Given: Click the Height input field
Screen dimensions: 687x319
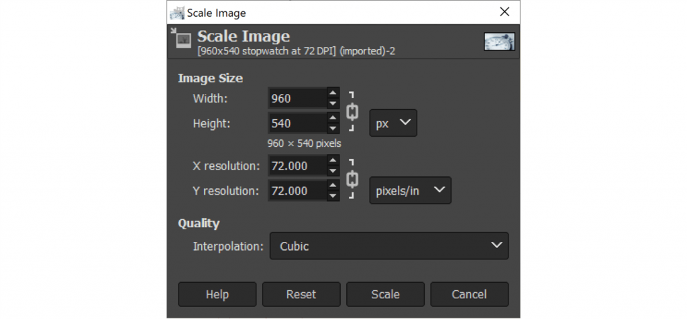Looking at the screenshot, I should tap(297, 123).
